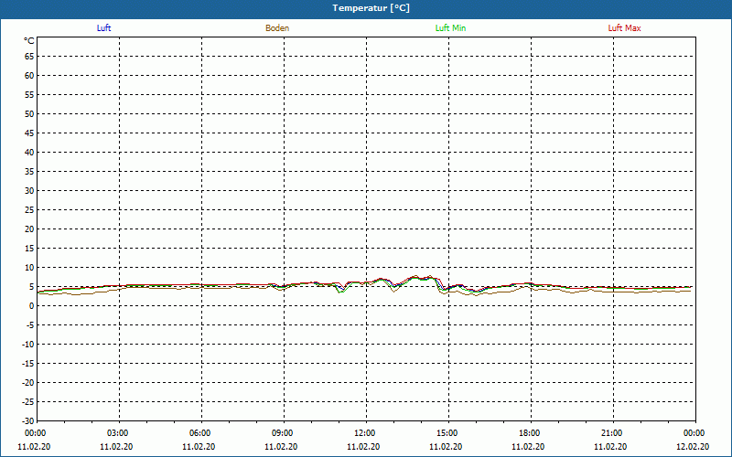The height and width of the screenshot is (457, 732).
Task: Click the 45 y-axis value
Action: (29, 133)
